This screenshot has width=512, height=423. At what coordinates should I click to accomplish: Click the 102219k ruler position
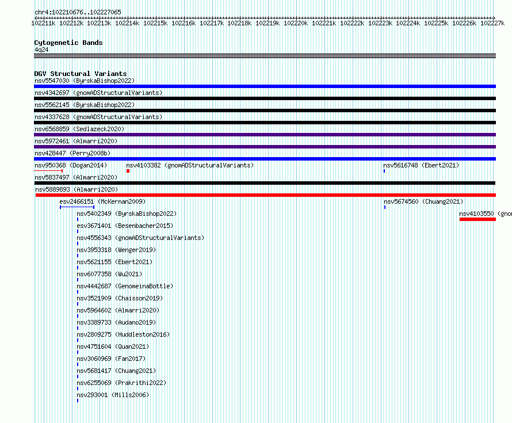(268, 23)
